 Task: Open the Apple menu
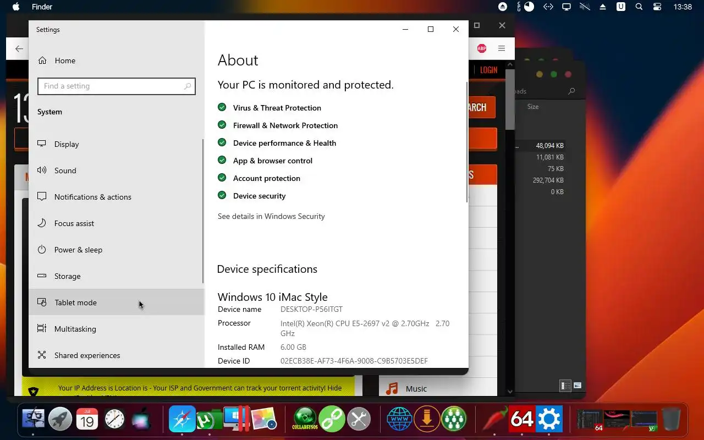tap(16, 7)
